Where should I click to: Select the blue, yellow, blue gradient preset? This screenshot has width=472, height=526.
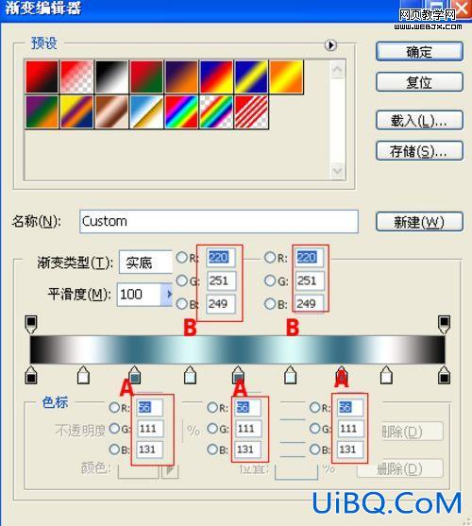tap(251, 76)
